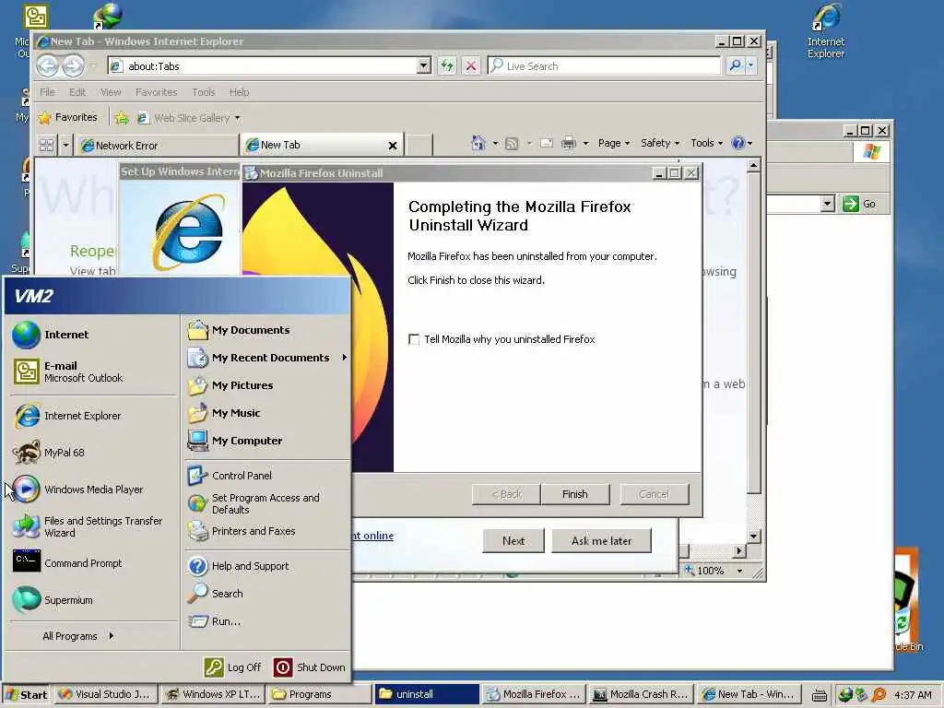Viewport: 944px width, 708px height.
Task: Click Ask me later button
Action: click(601, 540)
